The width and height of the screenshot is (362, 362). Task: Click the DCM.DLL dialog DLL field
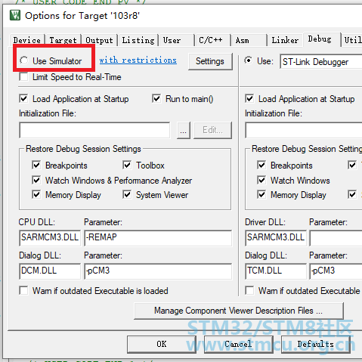tap(50, 271)
